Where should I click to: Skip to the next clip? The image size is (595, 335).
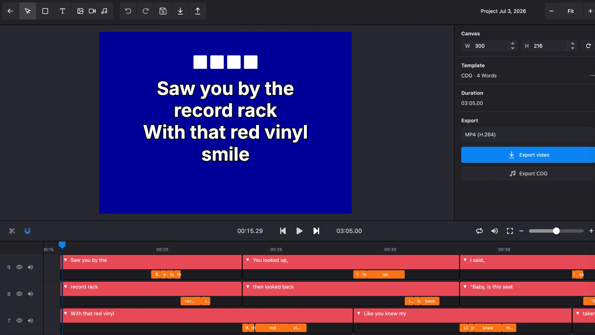pos(316,231)
